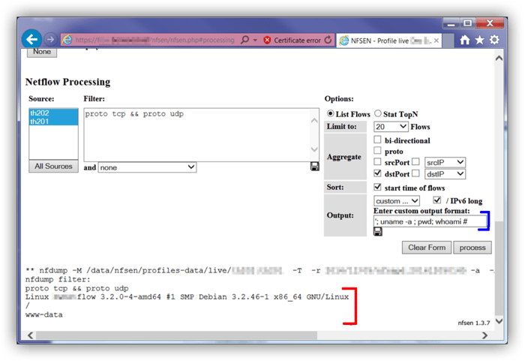Image resolution: width=525 pixels, height=361 pixels.
Task: Click the save icon under custom output format
Action: pos(378,233)
